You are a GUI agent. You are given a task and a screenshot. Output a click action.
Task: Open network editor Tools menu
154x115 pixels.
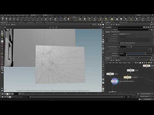tap(121, 63)
